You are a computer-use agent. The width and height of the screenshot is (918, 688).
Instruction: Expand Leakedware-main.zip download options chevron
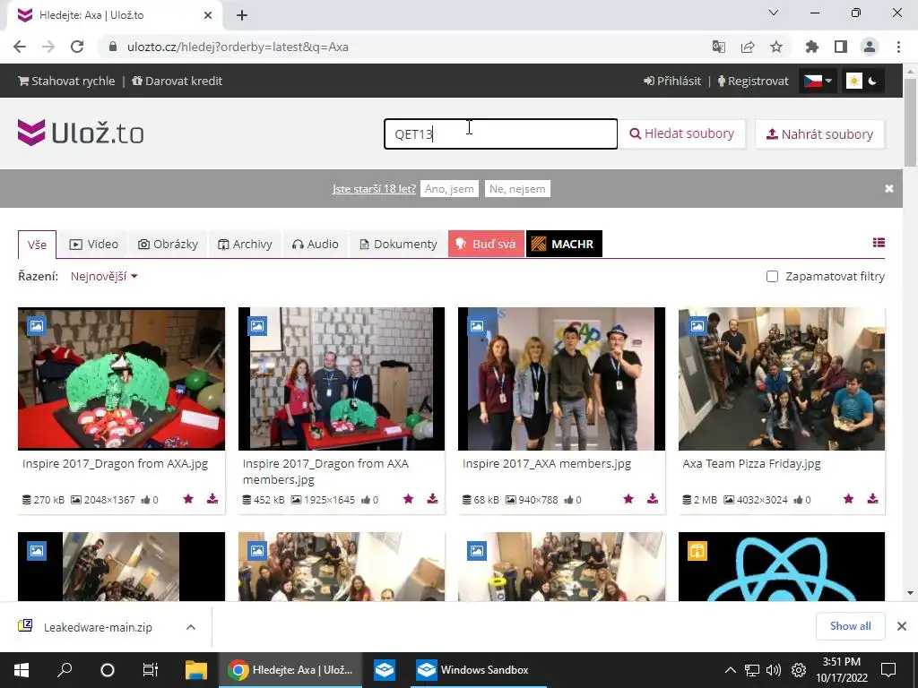pos(191,627)
